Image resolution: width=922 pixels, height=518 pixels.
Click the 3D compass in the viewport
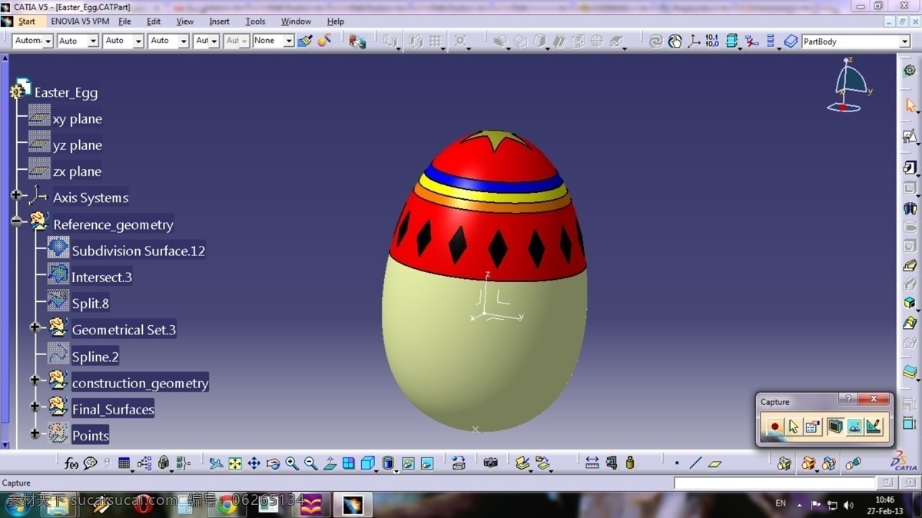point(849,85)
